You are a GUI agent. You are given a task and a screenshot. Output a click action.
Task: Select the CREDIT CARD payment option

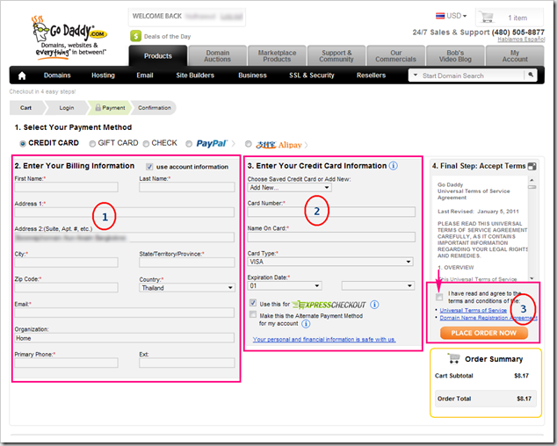(23, 143)
